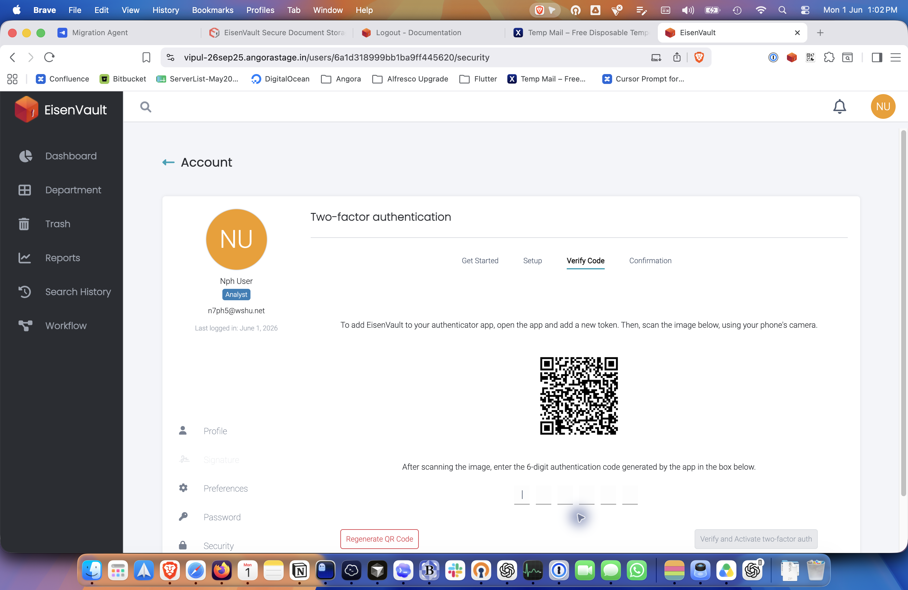Click Regenerate QR Code button
This screenshot has height=590, width=908.
coord(379,538)
